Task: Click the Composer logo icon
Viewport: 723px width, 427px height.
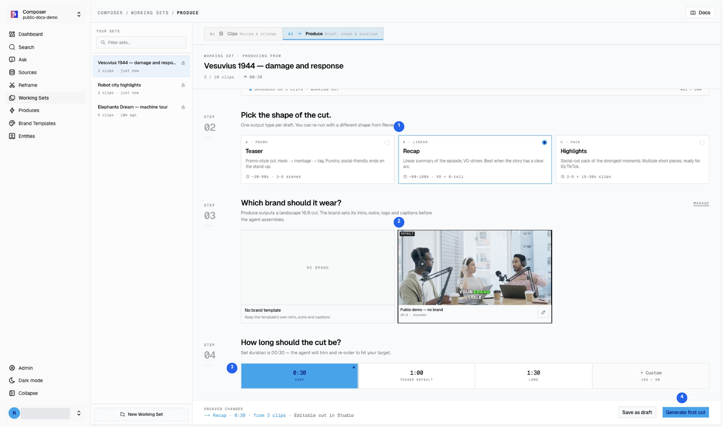Action: click(x=14, y=14)
